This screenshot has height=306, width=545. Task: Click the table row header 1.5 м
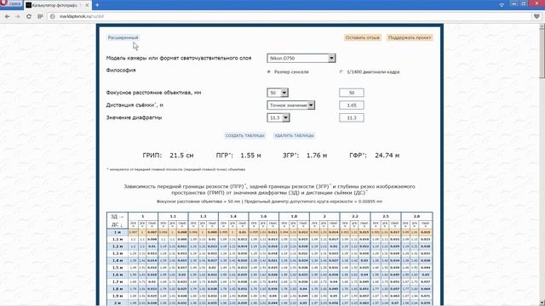[x=118, y=268]
